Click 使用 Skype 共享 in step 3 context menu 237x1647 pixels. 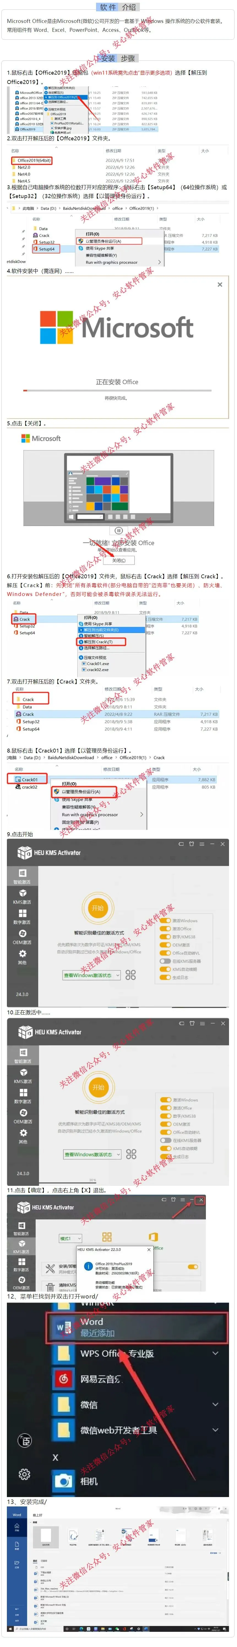99,248
